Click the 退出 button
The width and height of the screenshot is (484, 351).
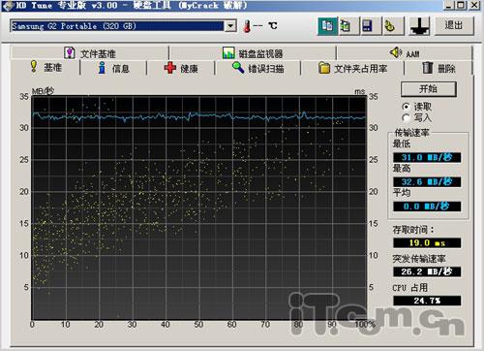pyautogui.click(x=454, y=25)
